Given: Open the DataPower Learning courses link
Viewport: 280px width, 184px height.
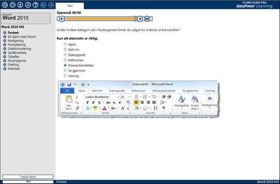Looking at the screenshot, I should point(254,5).
